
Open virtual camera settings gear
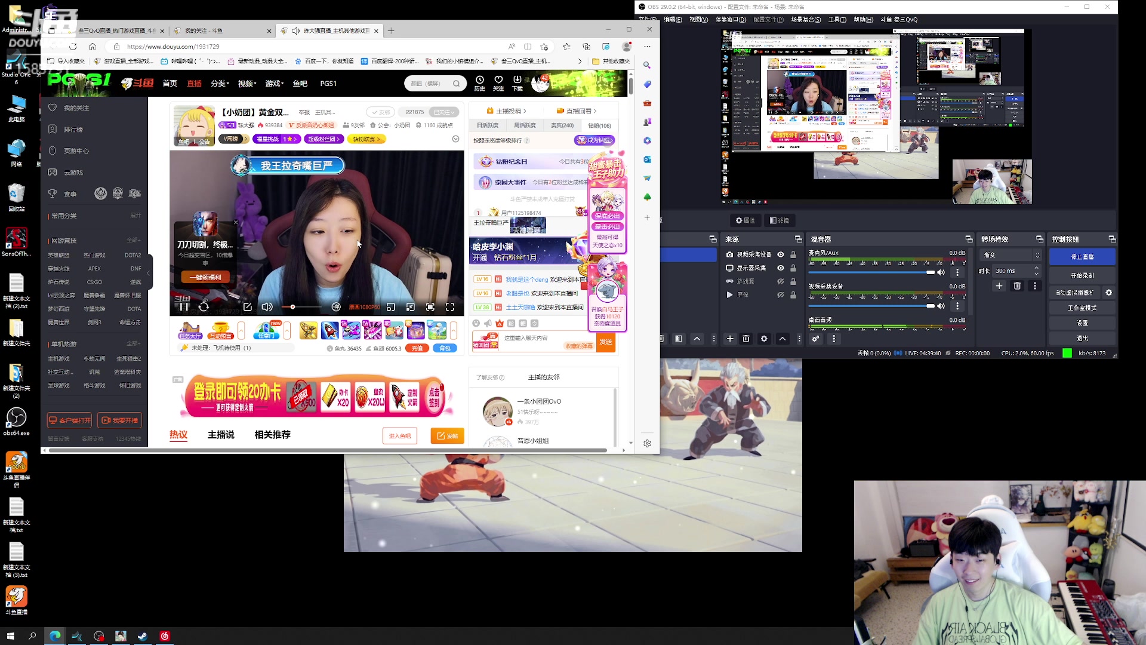point(1108,293)
